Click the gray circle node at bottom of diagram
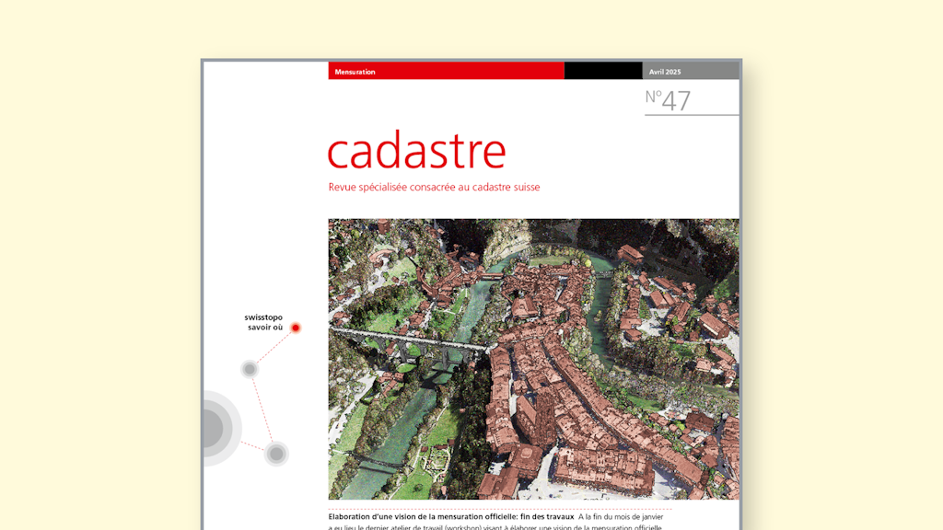Viewport: 943px width, 530px height. click(x=275, y=454)
